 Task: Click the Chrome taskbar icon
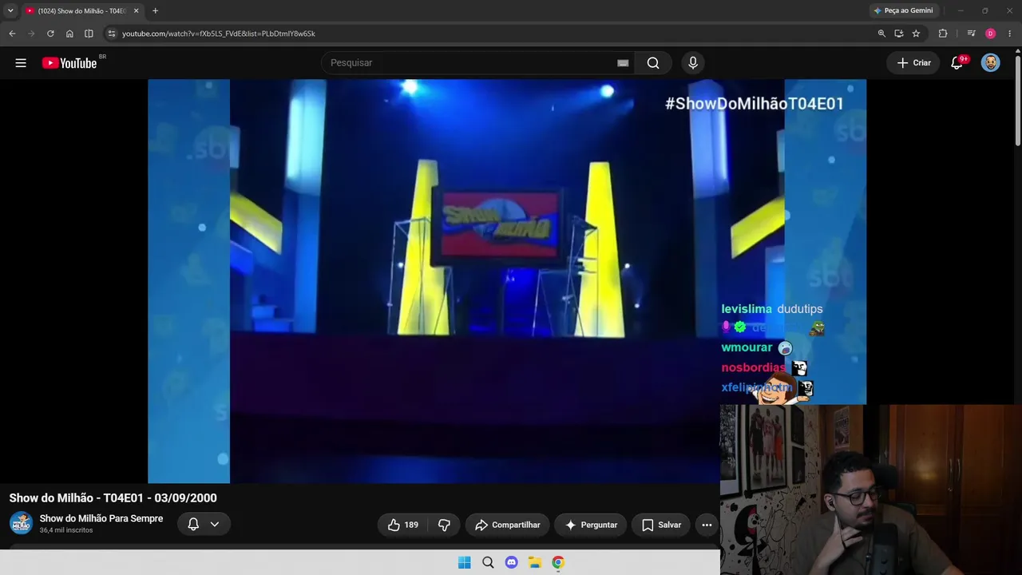(558, 562)
